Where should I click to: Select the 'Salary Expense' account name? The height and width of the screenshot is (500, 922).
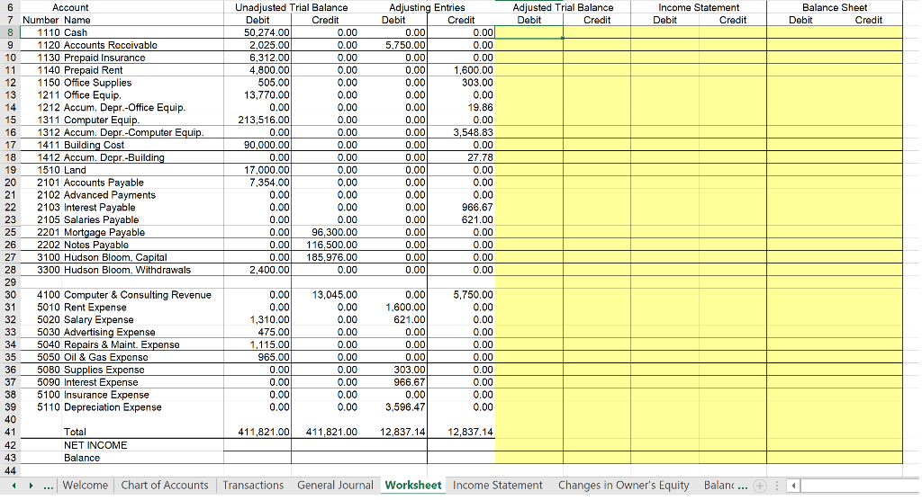(99, 319)
